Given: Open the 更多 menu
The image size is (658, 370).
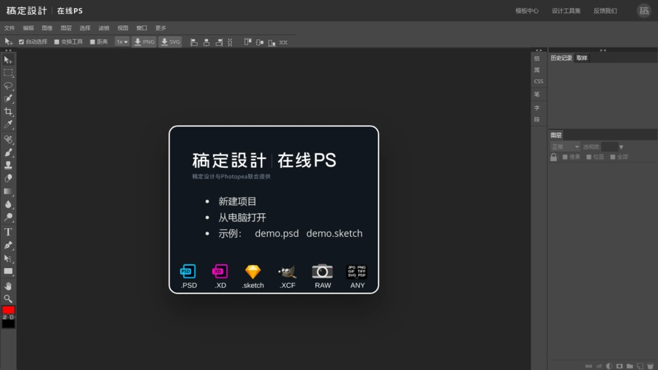Looking at the screenshot, I should pyautogui.click(x=161, y=28).
